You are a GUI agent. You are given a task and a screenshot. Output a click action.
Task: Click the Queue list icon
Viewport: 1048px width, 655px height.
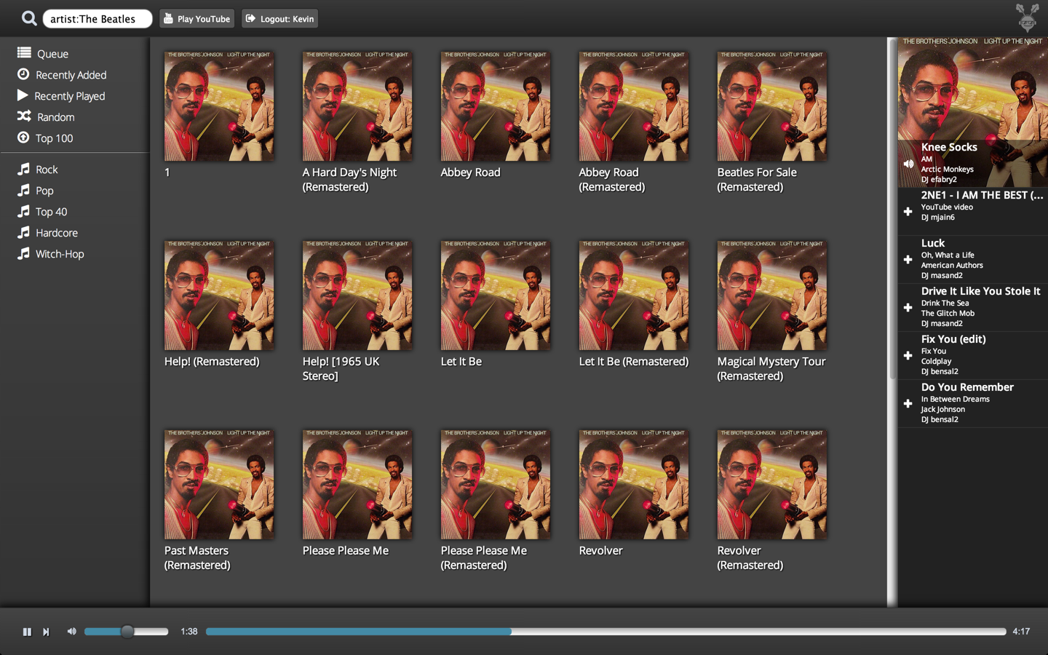[24, 52]
